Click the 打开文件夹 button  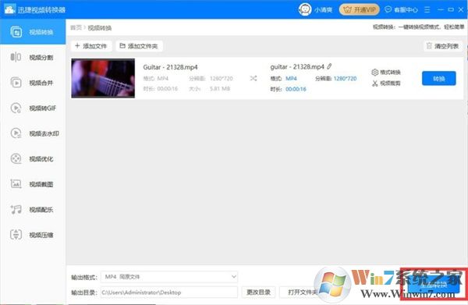tap(301, 293)
